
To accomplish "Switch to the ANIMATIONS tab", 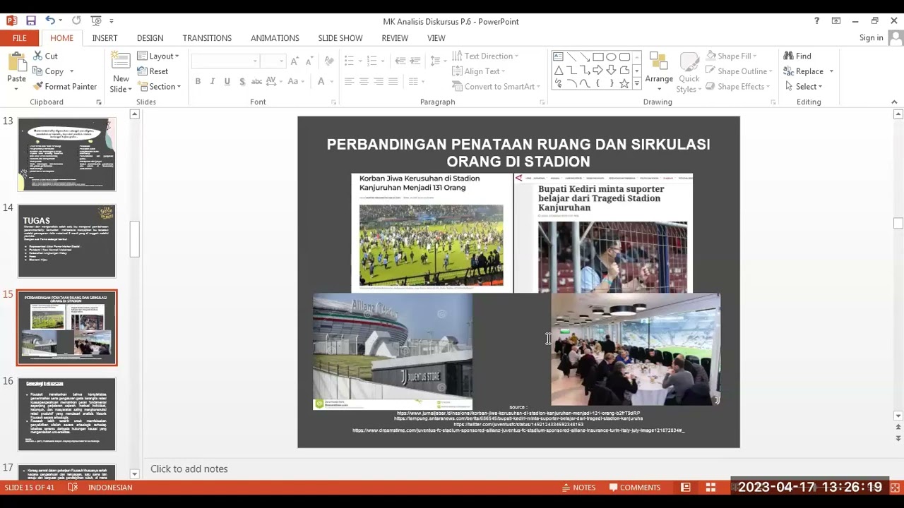I will [x=275, y=38].
